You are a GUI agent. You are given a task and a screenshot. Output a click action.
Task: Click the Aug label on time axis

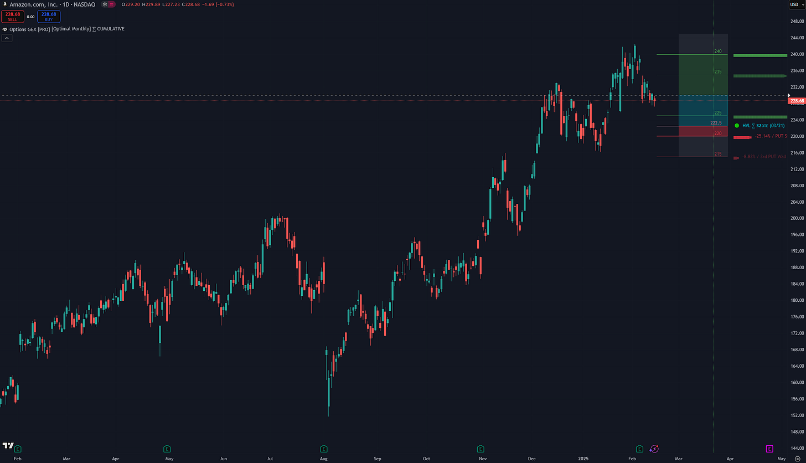324,459
